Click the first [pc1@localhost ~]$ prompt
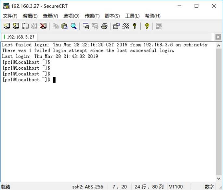Image resolution: width=223 pixels, height=190 pixels. click(x=26, y=62)
